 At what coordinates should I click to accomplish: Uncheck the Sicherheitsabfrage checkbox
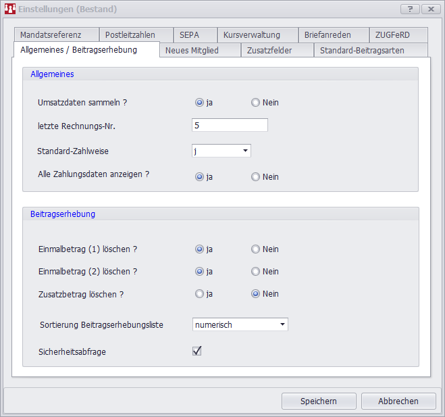point(197,351)
